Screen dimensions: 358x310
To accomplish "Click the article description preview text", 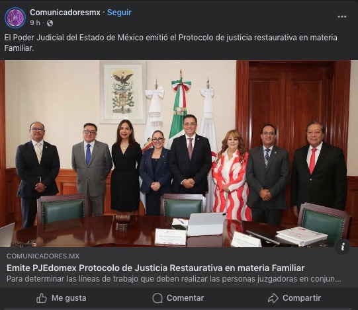I will coord(173,279).
